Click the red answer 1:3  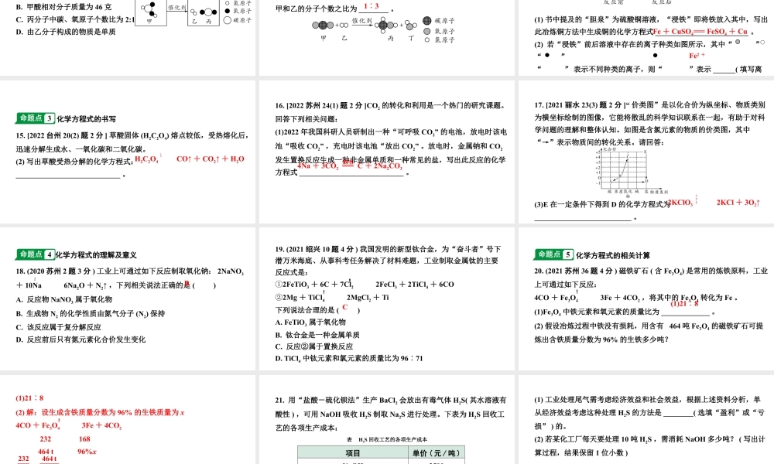(371, 5)
